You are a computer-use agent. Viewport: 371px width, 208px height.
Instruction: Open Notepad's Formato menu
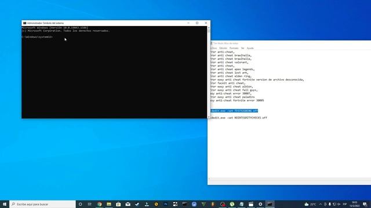(x=234, y=48)
